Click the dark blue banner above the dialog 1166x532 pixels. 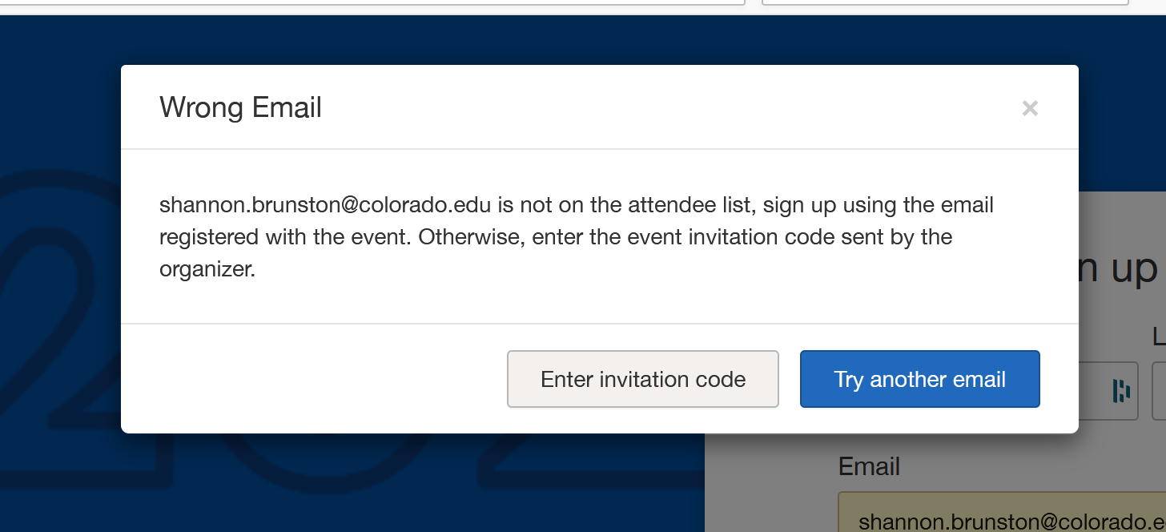(x=561, y=40)
